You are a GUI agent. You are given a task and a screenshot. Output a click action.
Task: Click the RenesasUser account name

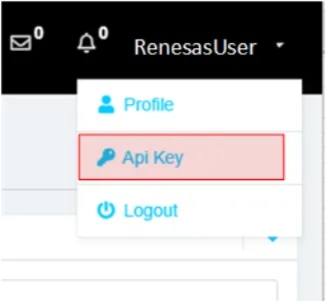[196, 47]
